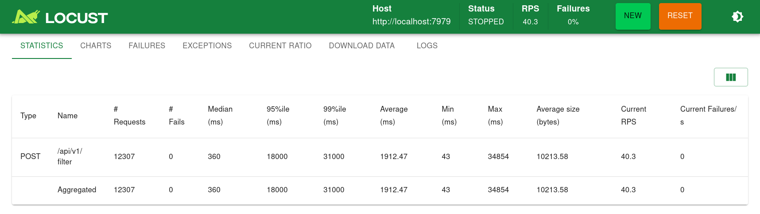Image resolution: width=760 pixels, height=214 pixels.
Task: Open the FAILURES tab
Action: 147,46
